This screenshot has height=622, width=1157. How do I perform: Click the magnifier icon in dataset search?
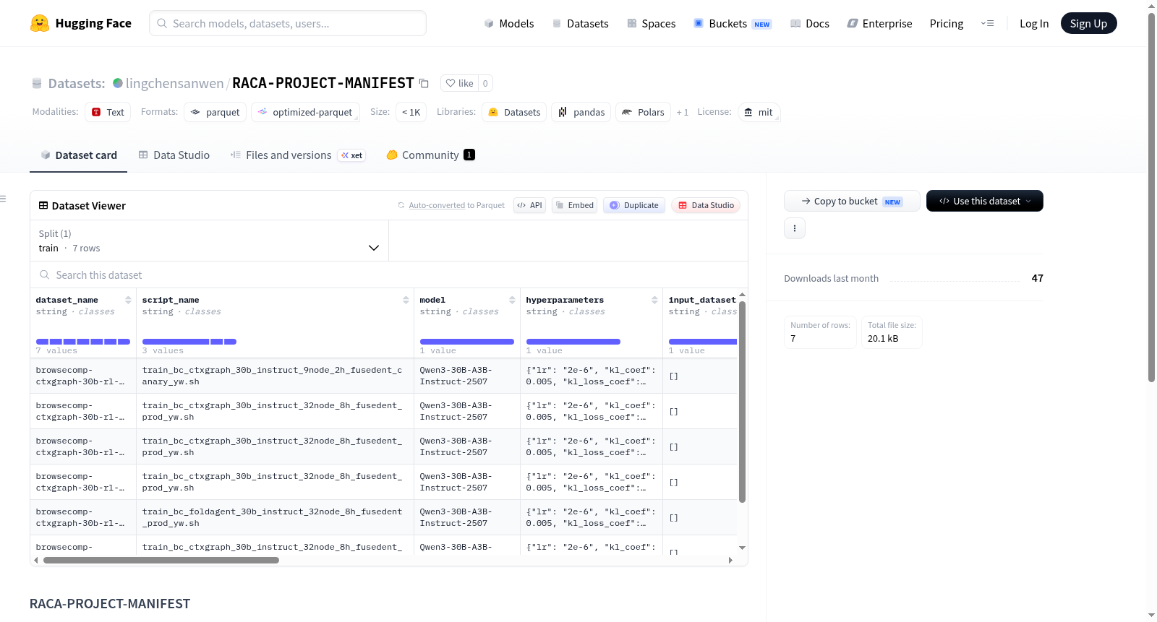tap(45, 275)
